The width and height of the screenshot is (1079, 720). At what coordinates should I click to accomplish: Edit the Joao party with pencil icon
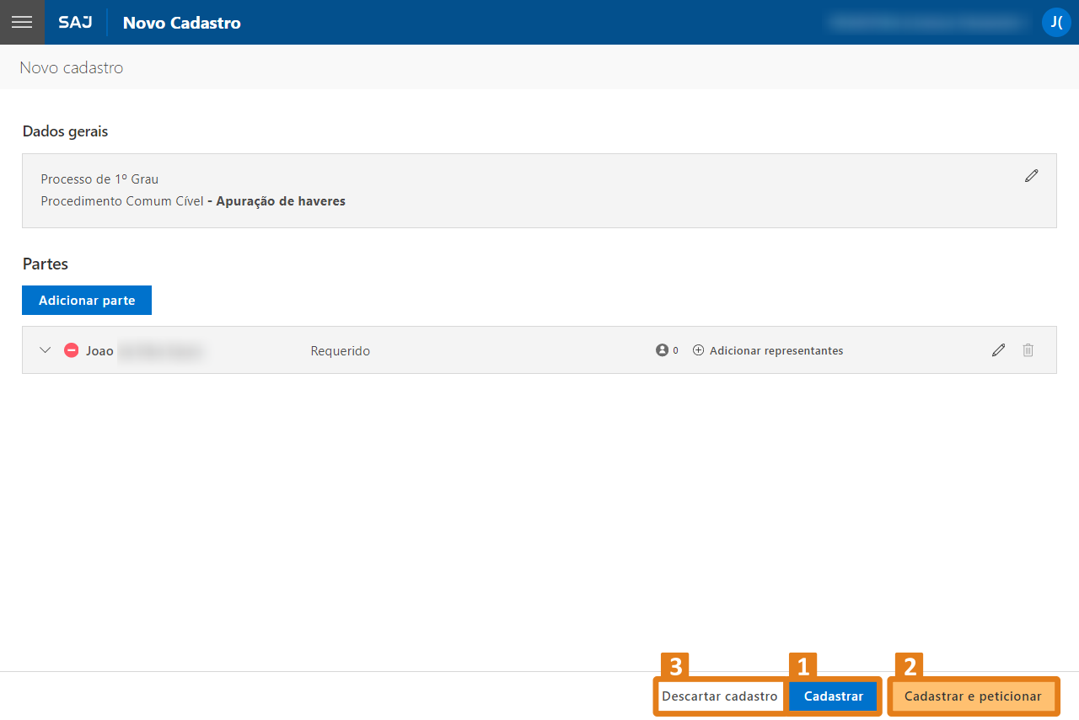coord(999,350)
